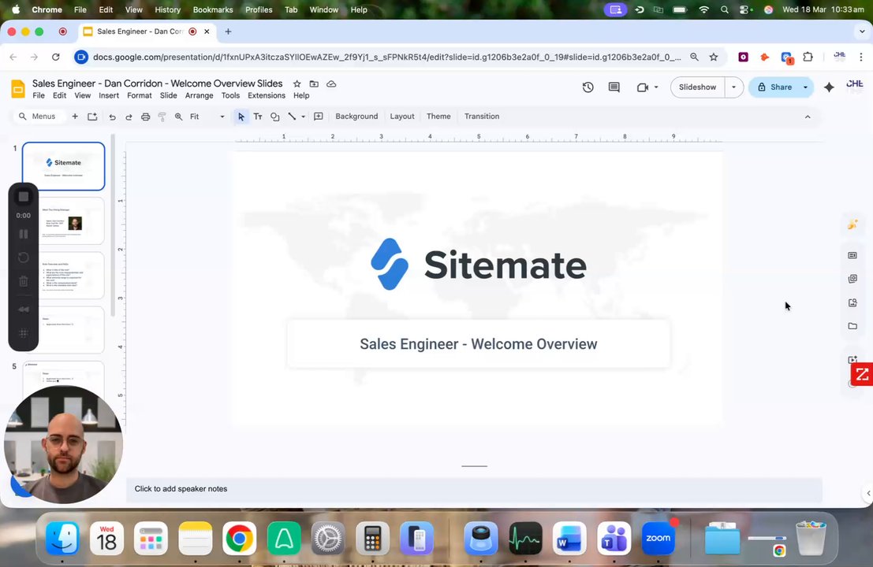Select the text box tool

(258, 117)
